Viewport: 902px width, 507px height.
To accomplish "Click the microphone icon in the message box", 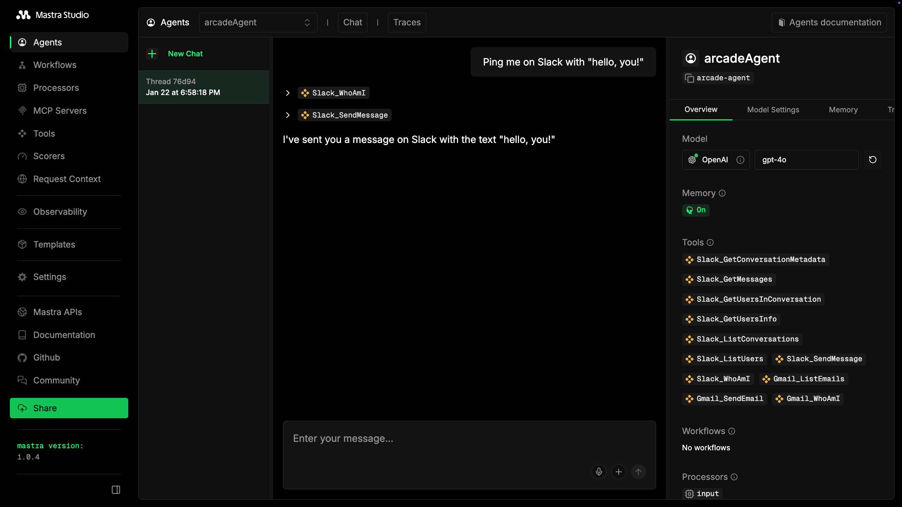I will coord(598,472).
